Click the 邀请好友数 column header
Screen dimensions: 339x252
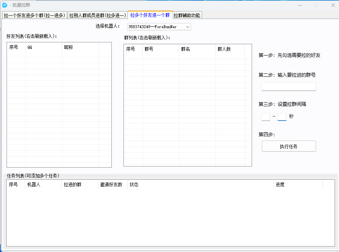tap(113, 185)
